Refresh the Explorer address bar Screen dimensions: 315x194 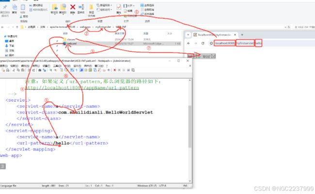click(289, 27)
